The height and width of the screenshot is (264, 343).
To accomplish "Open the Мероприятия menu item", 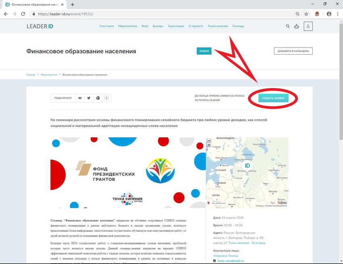I will [x=128, y=26].
